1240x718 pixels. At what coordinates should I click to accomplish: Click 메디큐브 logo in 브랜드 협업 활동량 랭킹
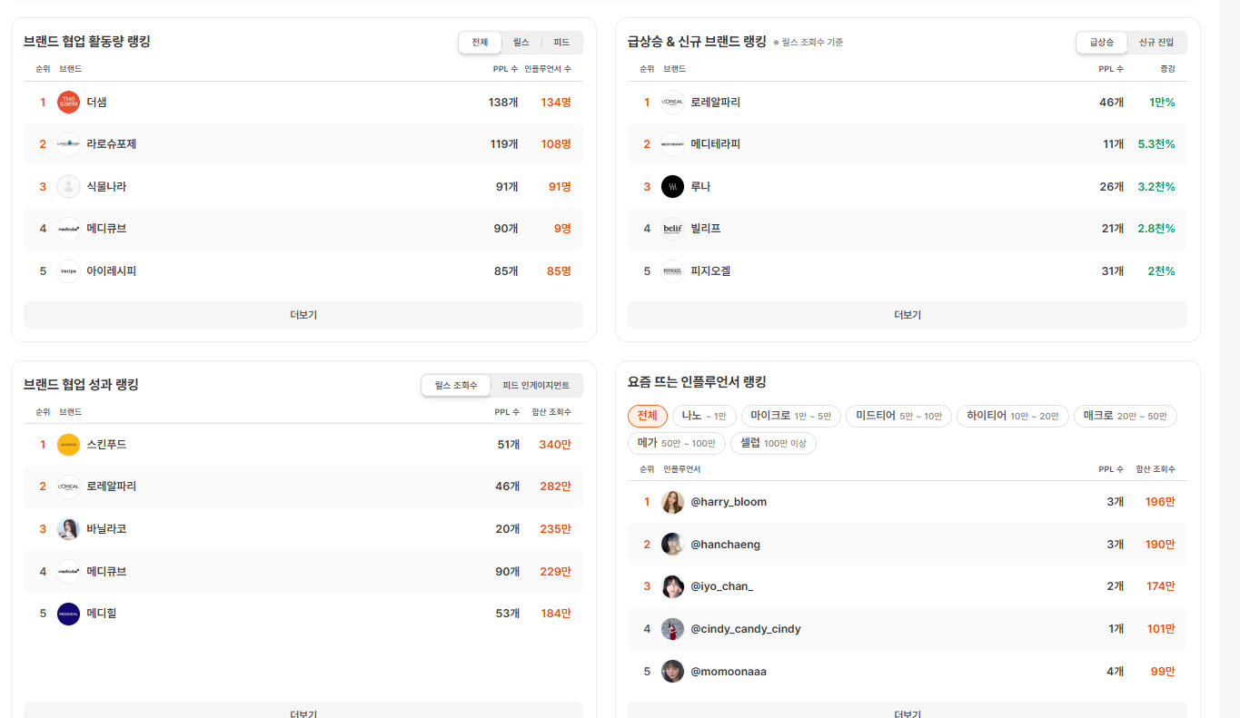(68, 229)
